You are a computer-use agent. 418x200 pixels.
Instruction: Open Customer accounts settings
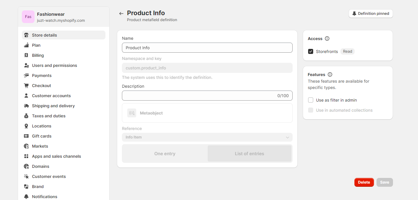51,96
